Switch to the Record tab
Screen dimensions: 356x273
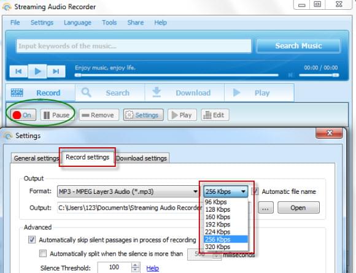pyautogui.click(x=40, y=93)
